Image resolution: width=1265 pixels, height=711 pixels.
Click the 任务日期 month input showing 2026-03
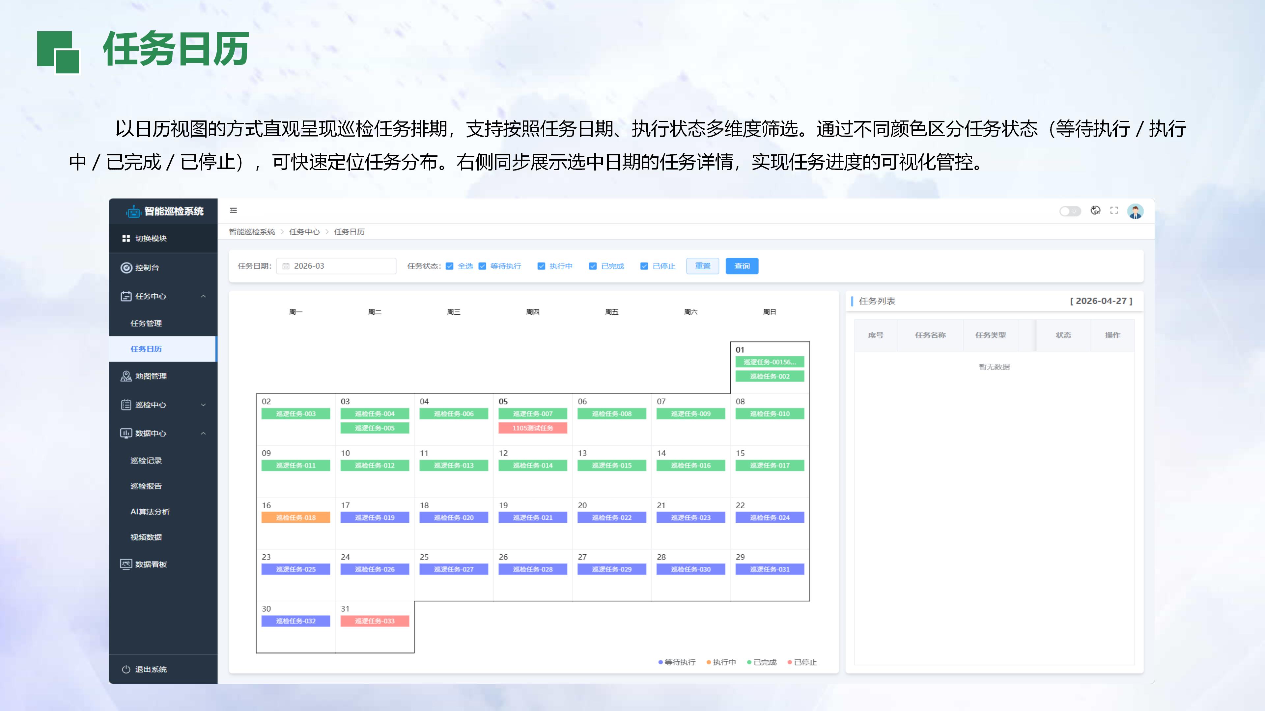pyautogui.click(x=336, y=266)
